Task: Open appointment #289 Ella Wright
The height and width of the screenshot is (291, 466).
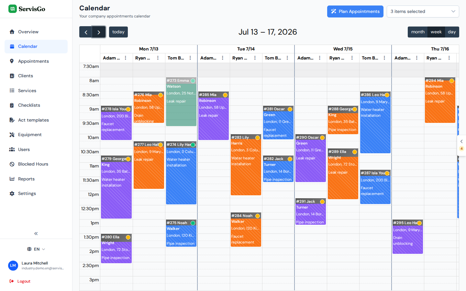Action: 343,174
